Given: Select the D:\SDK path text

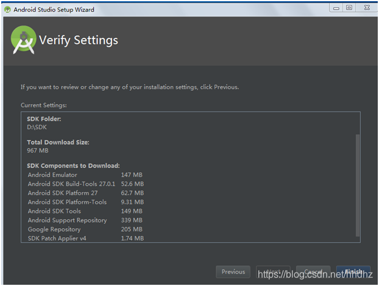Looking at the screenshot, I should [x=37, y=127].
